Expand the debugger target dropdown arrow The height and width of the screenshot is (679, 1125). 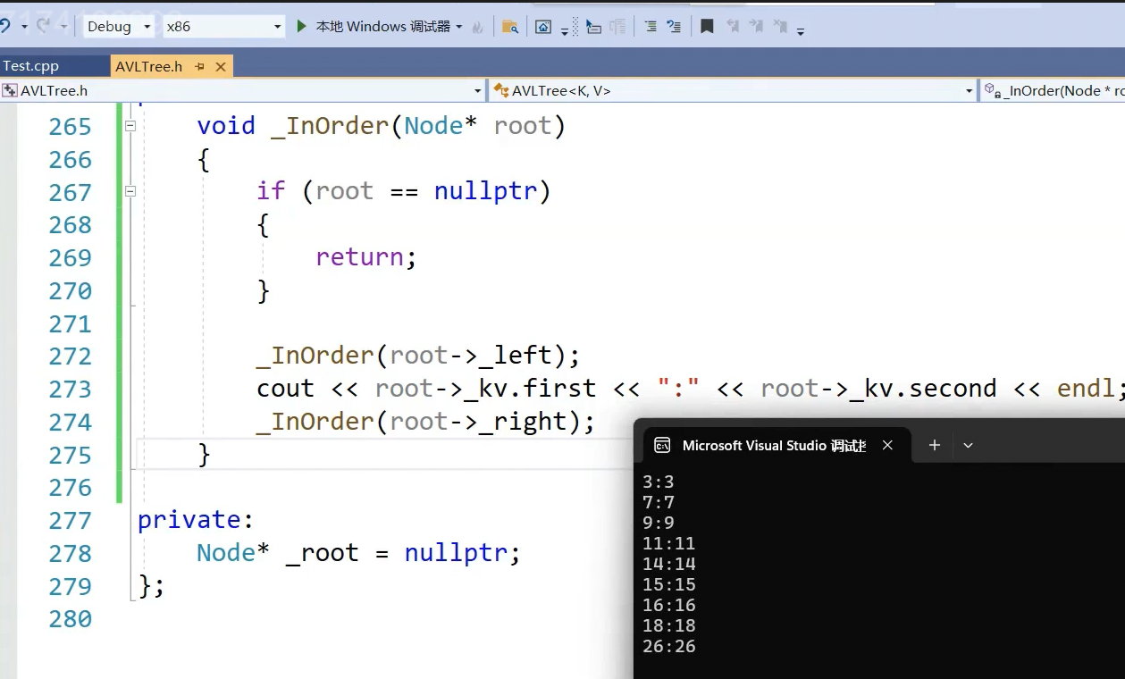(x=459, y=27)
